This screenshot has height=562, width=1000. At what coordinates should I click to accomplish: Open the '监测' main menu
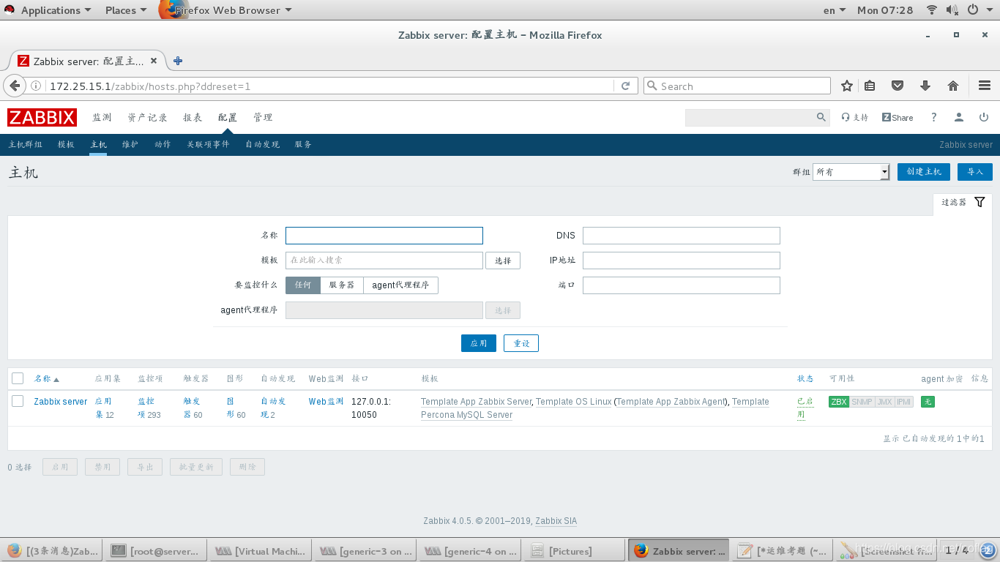(x=102, y=117)
